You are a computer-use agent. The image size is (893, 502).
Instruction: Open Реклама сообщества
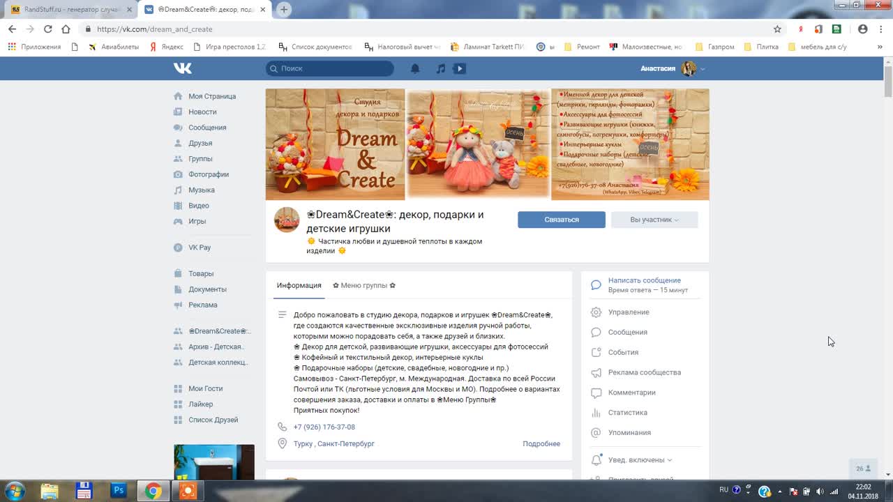[644, 372]
